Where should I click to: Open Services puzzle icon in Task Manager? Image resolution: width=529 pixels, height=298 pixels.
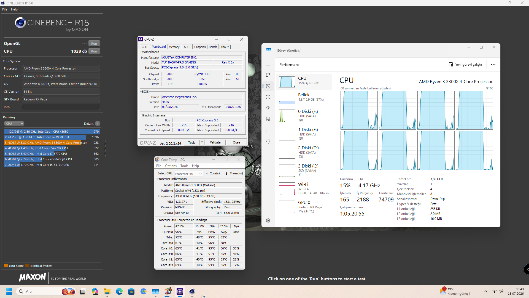tap(268, 141)
